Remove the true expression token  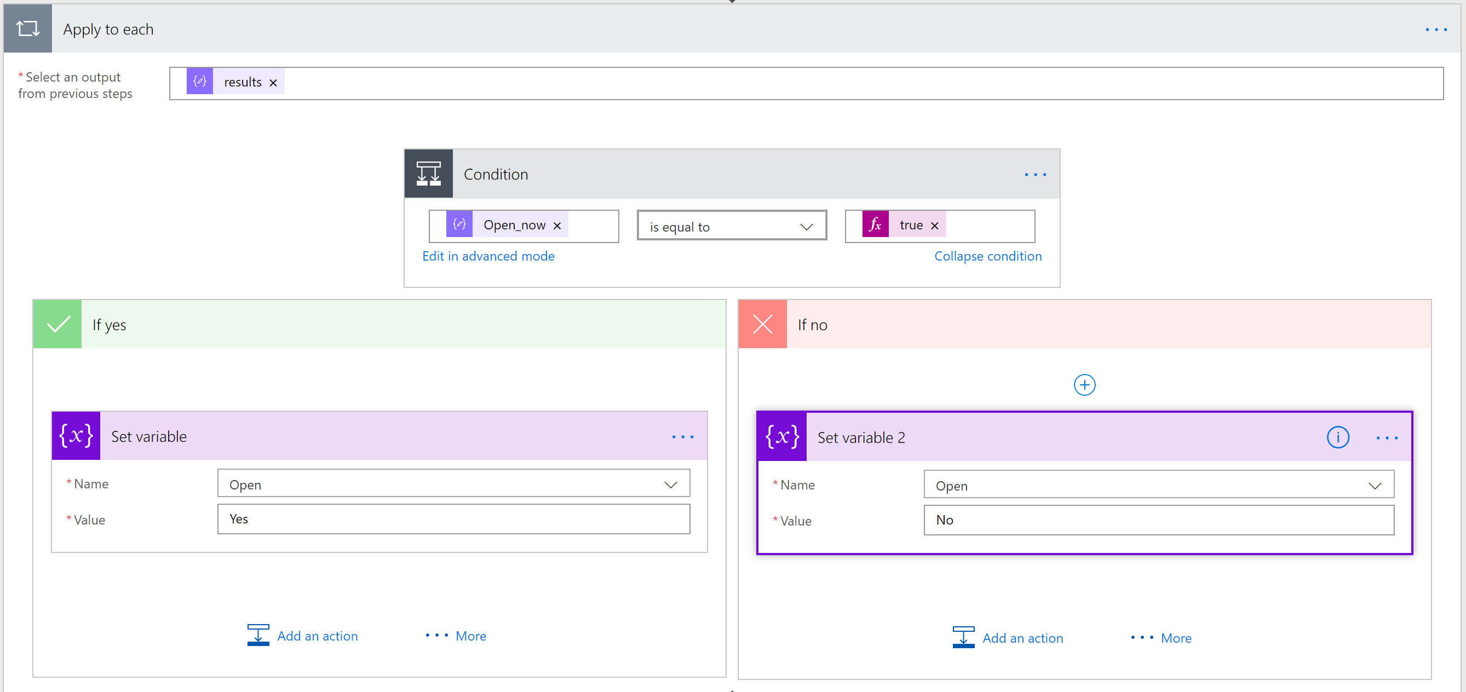[934, 226]
